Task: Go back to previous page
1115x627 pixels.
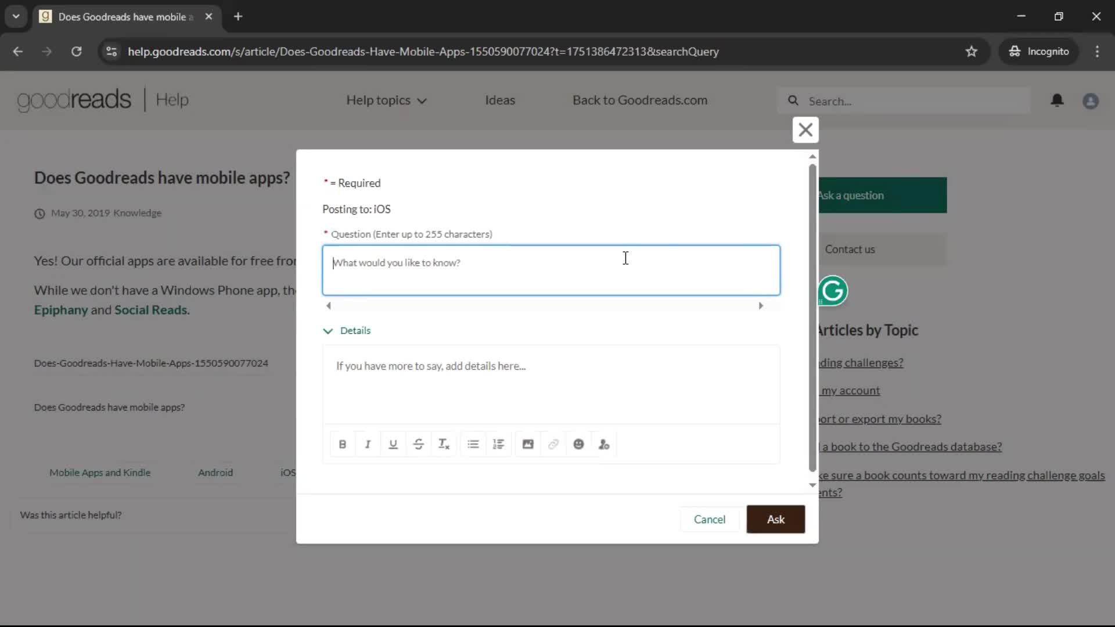Action: [18, 52]
